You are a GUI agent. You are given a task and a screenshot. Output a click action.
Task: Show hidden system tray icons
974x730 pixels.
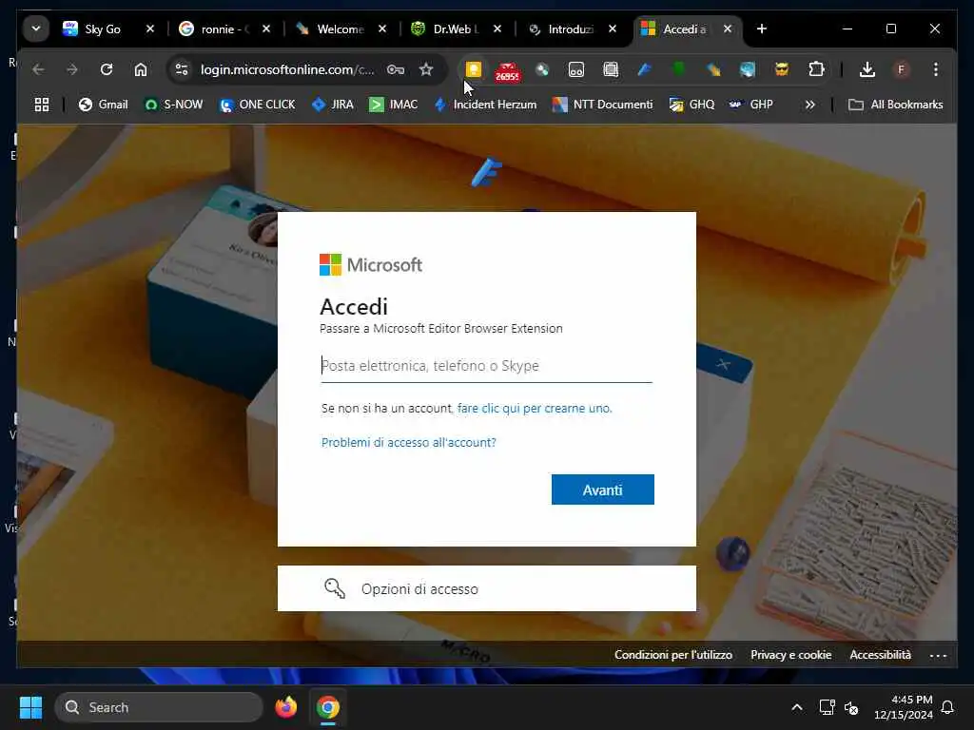click(797, 707)
